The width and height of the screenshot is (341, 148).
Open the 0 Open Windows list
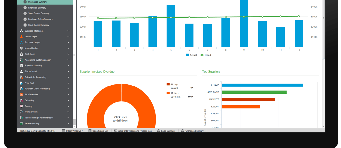coord(72,131)
